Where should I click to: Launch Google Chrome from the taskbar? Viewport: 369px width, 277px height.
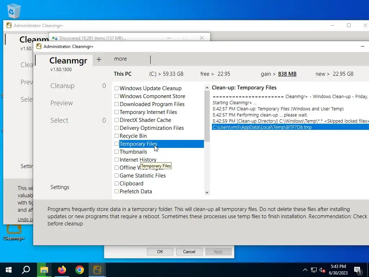click(80, 270)
